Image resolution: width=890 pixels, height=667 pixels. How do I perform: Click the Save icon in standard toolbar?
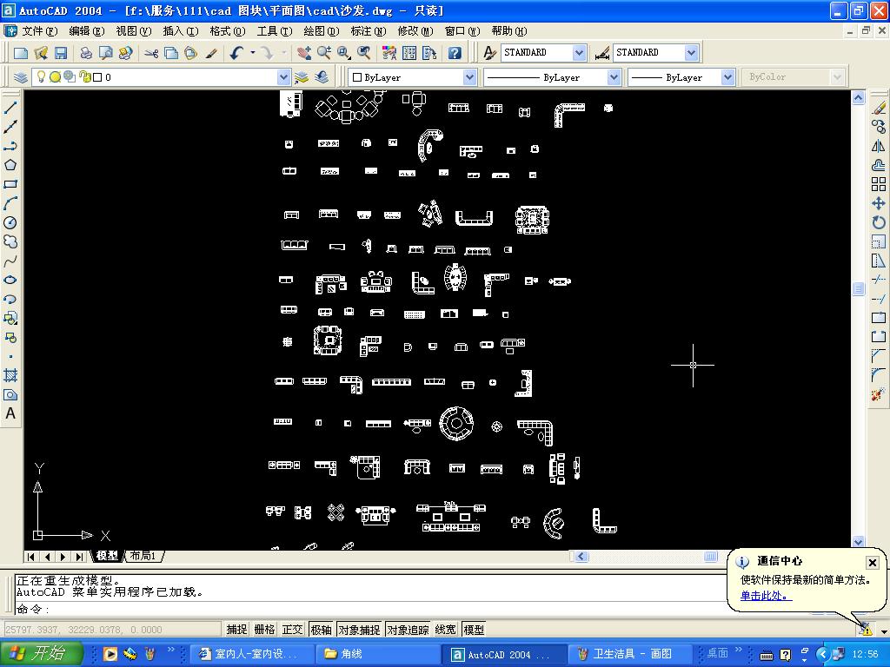pos(61,53)
